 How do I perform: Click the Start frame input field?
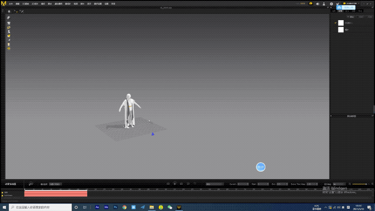[263, 184]
